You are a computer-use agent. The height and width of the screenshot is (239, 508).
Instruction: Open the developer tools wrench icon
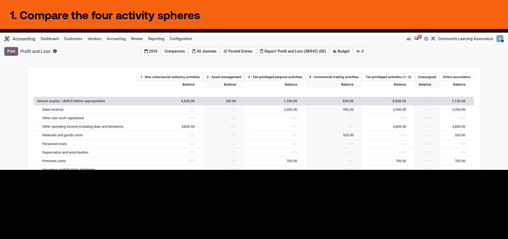click(433, 39)
